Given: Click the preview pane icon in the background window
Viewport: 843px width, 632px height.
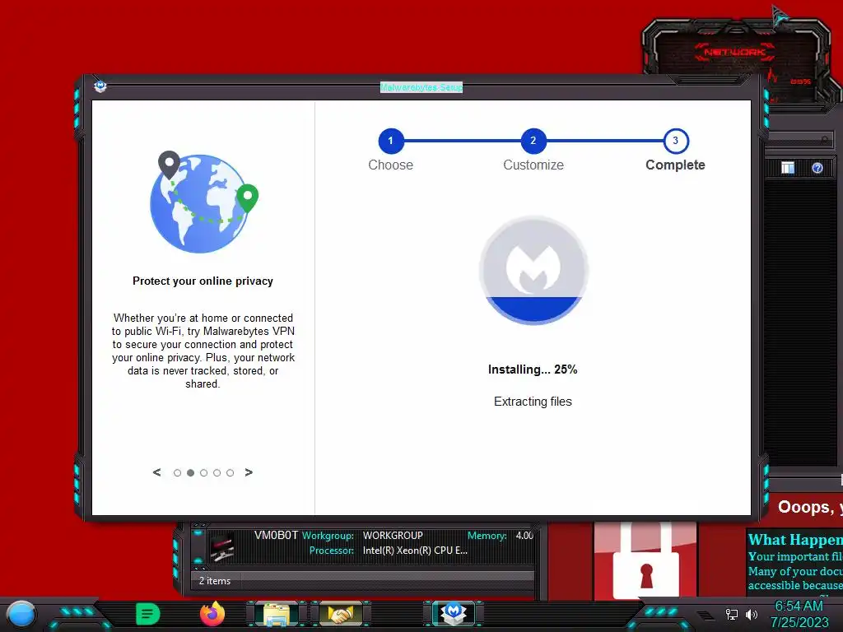Looking at the screenshot, I should tap(788, 168).
